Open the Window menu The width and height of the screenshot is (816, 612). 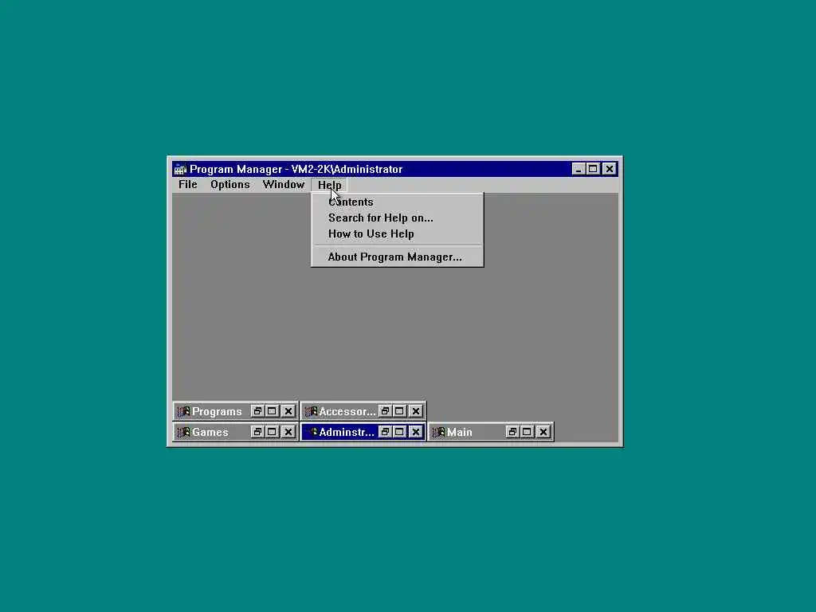click(283, 184)
